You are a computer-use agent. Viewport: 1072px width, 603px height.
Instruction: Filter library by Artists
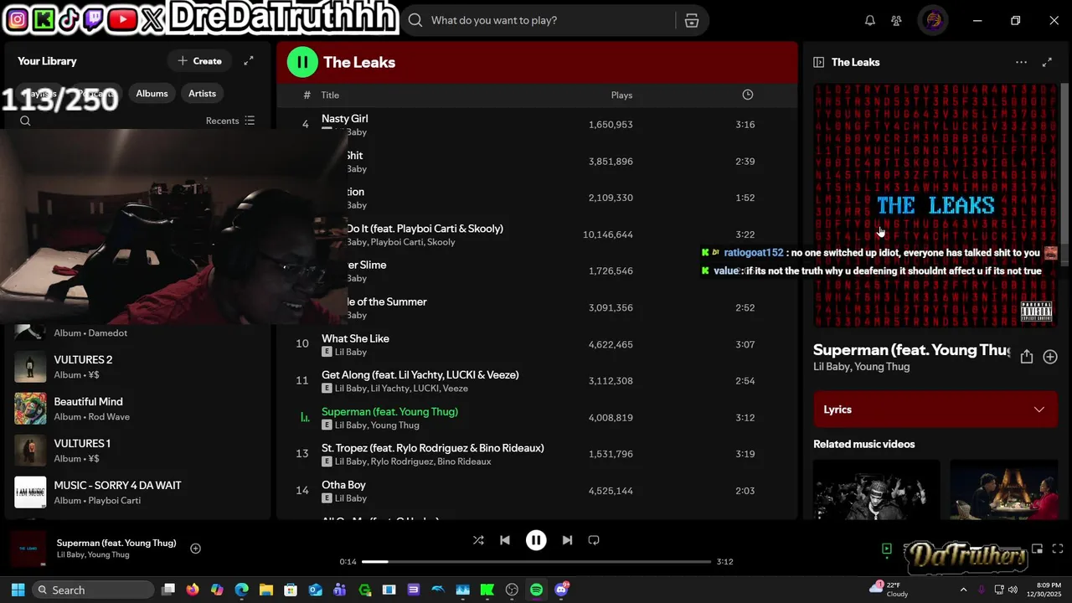[x=202, y=94]
